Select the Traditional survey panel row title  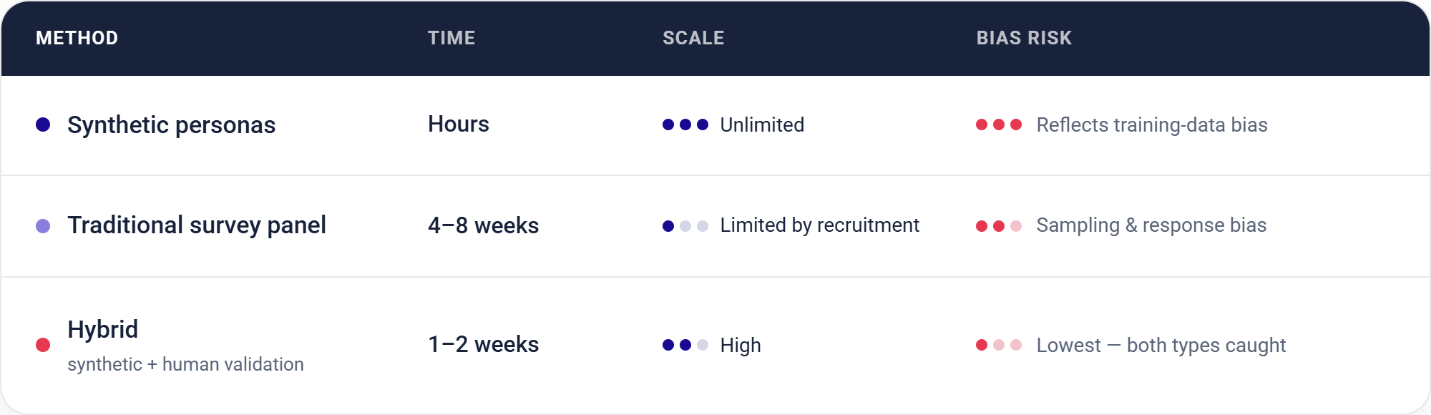tap(197, 225)
